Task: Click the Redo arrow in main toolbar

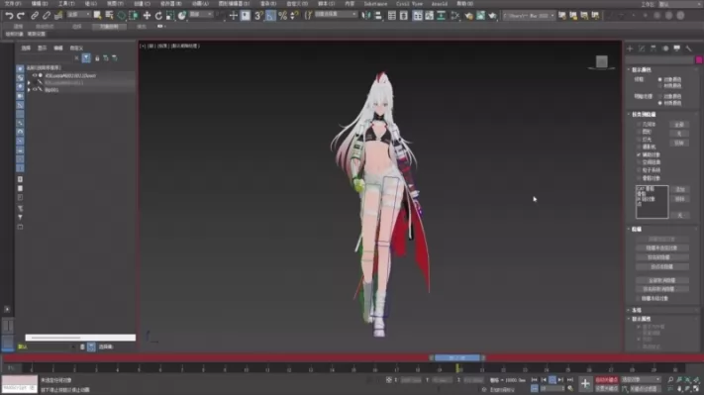Action: [x=21, y=16]
